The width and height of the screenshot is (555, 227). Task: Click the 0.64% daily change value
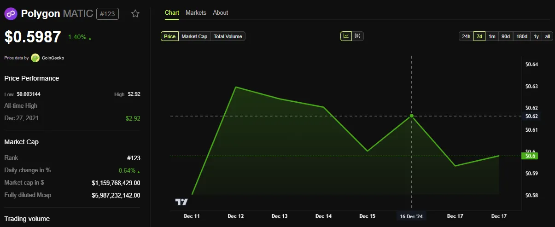click(x=127, y=170)
